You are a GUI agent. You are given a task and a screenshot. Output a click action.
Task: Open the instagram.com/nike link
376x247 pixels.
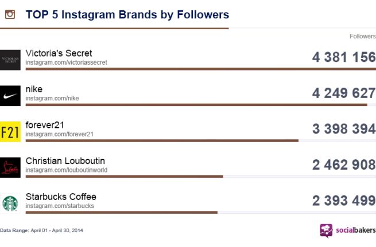(x=52, y=99)
